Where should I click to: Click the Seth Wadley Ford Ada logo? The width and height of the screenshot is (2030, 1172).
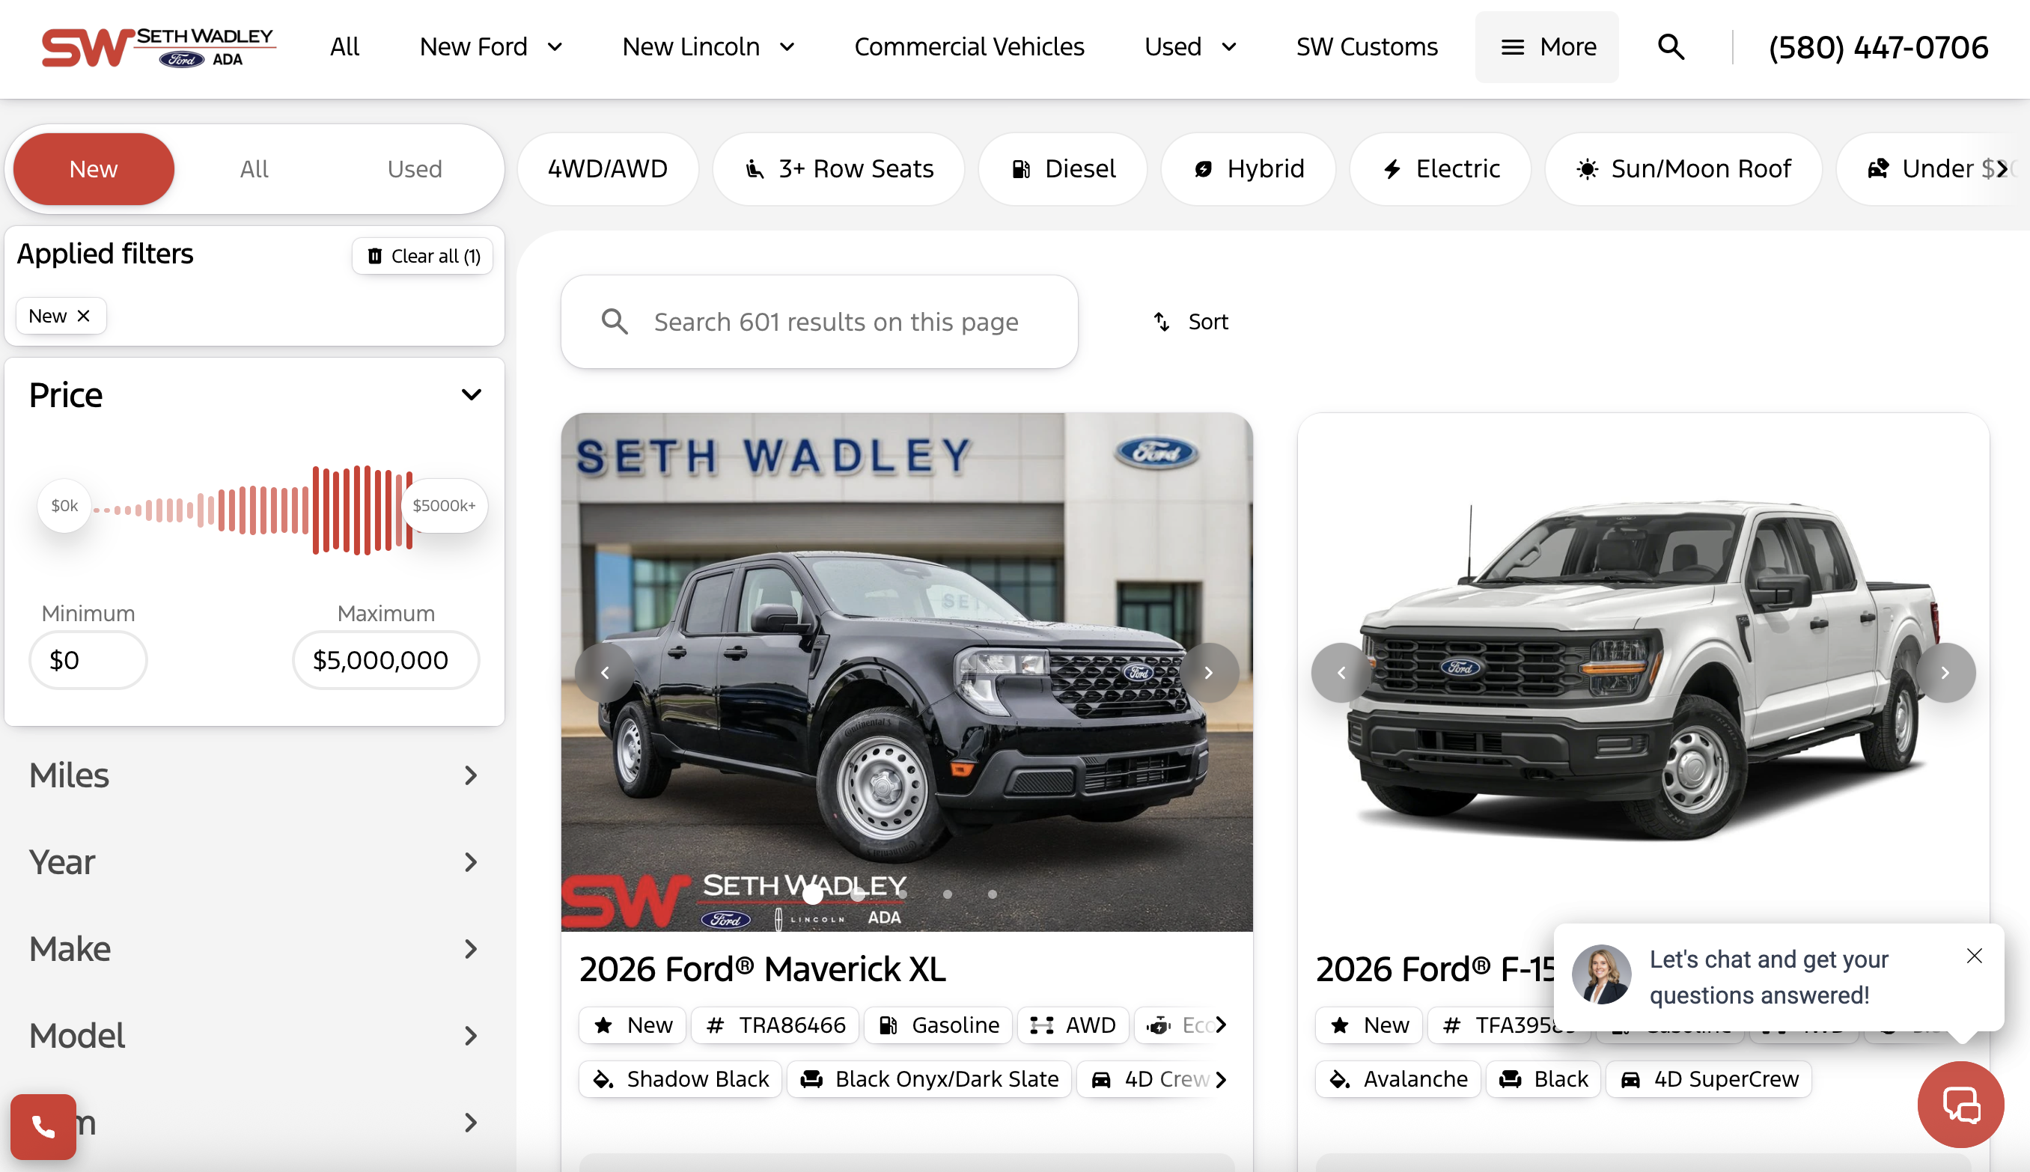(x=159, y=46)
